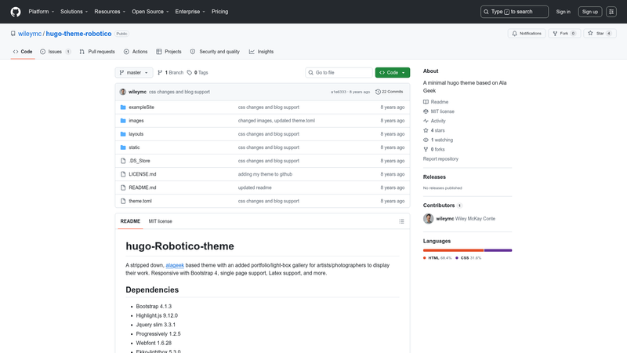Expand the Resources menu
Image resolution: width=627 pixels, height=353 pixels.
point(110,12)
